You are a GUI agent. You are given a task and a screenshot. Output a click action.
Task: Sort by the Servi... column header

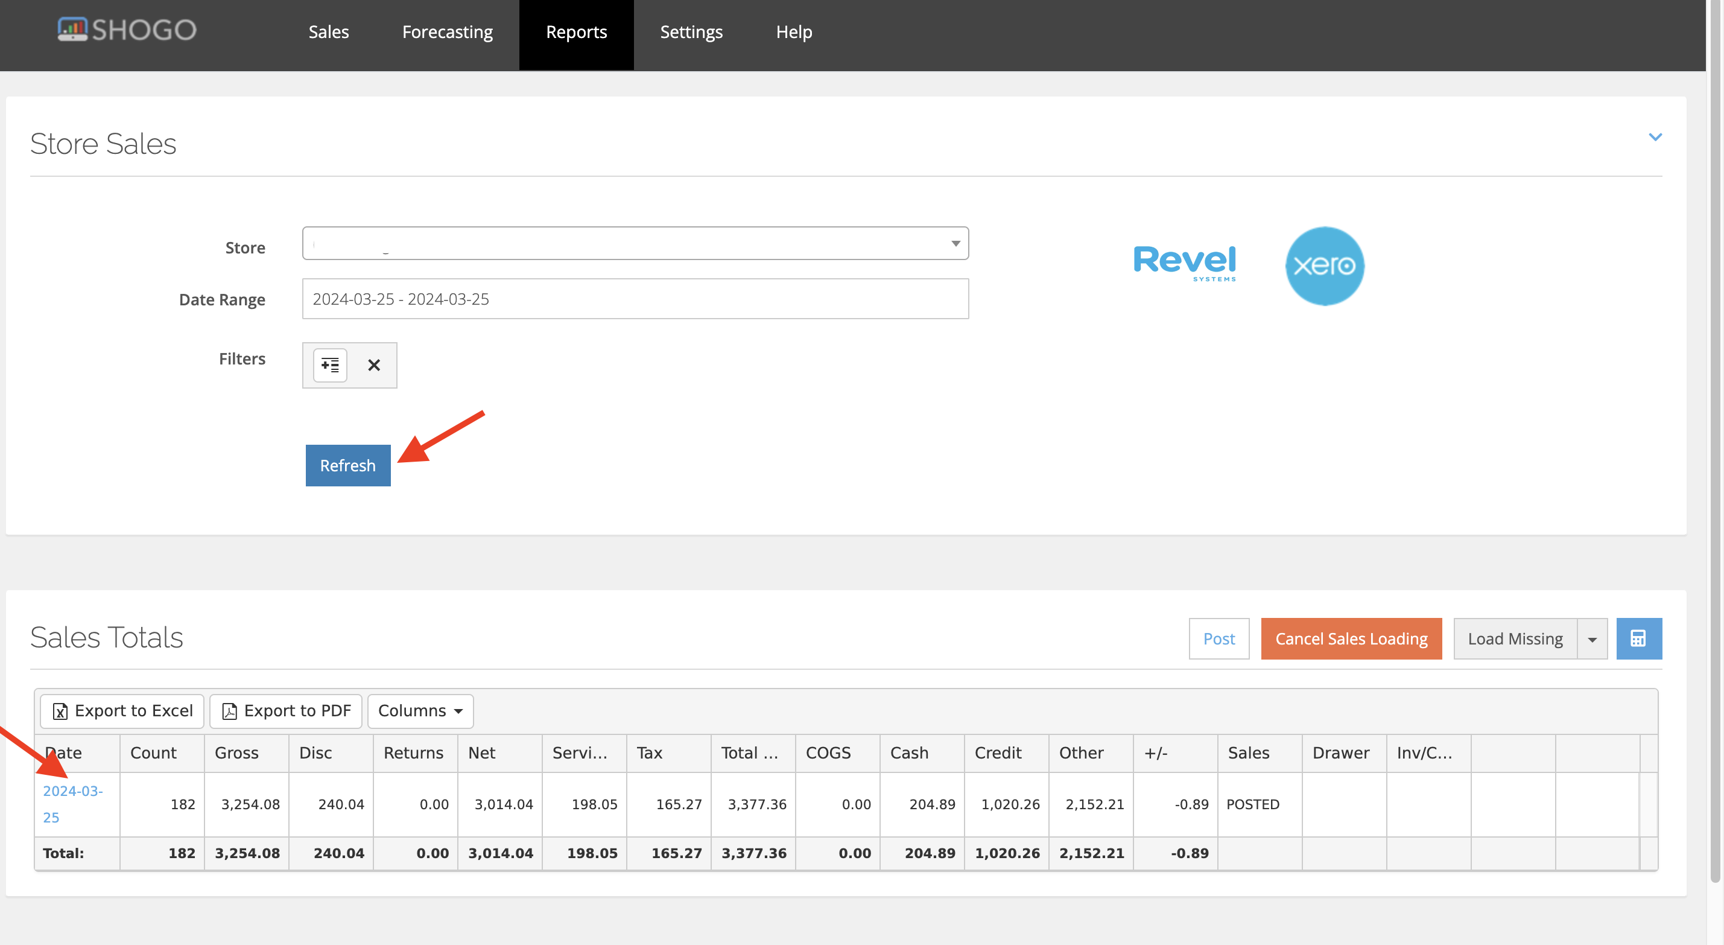pyautogui.click(x=583, y=754)
